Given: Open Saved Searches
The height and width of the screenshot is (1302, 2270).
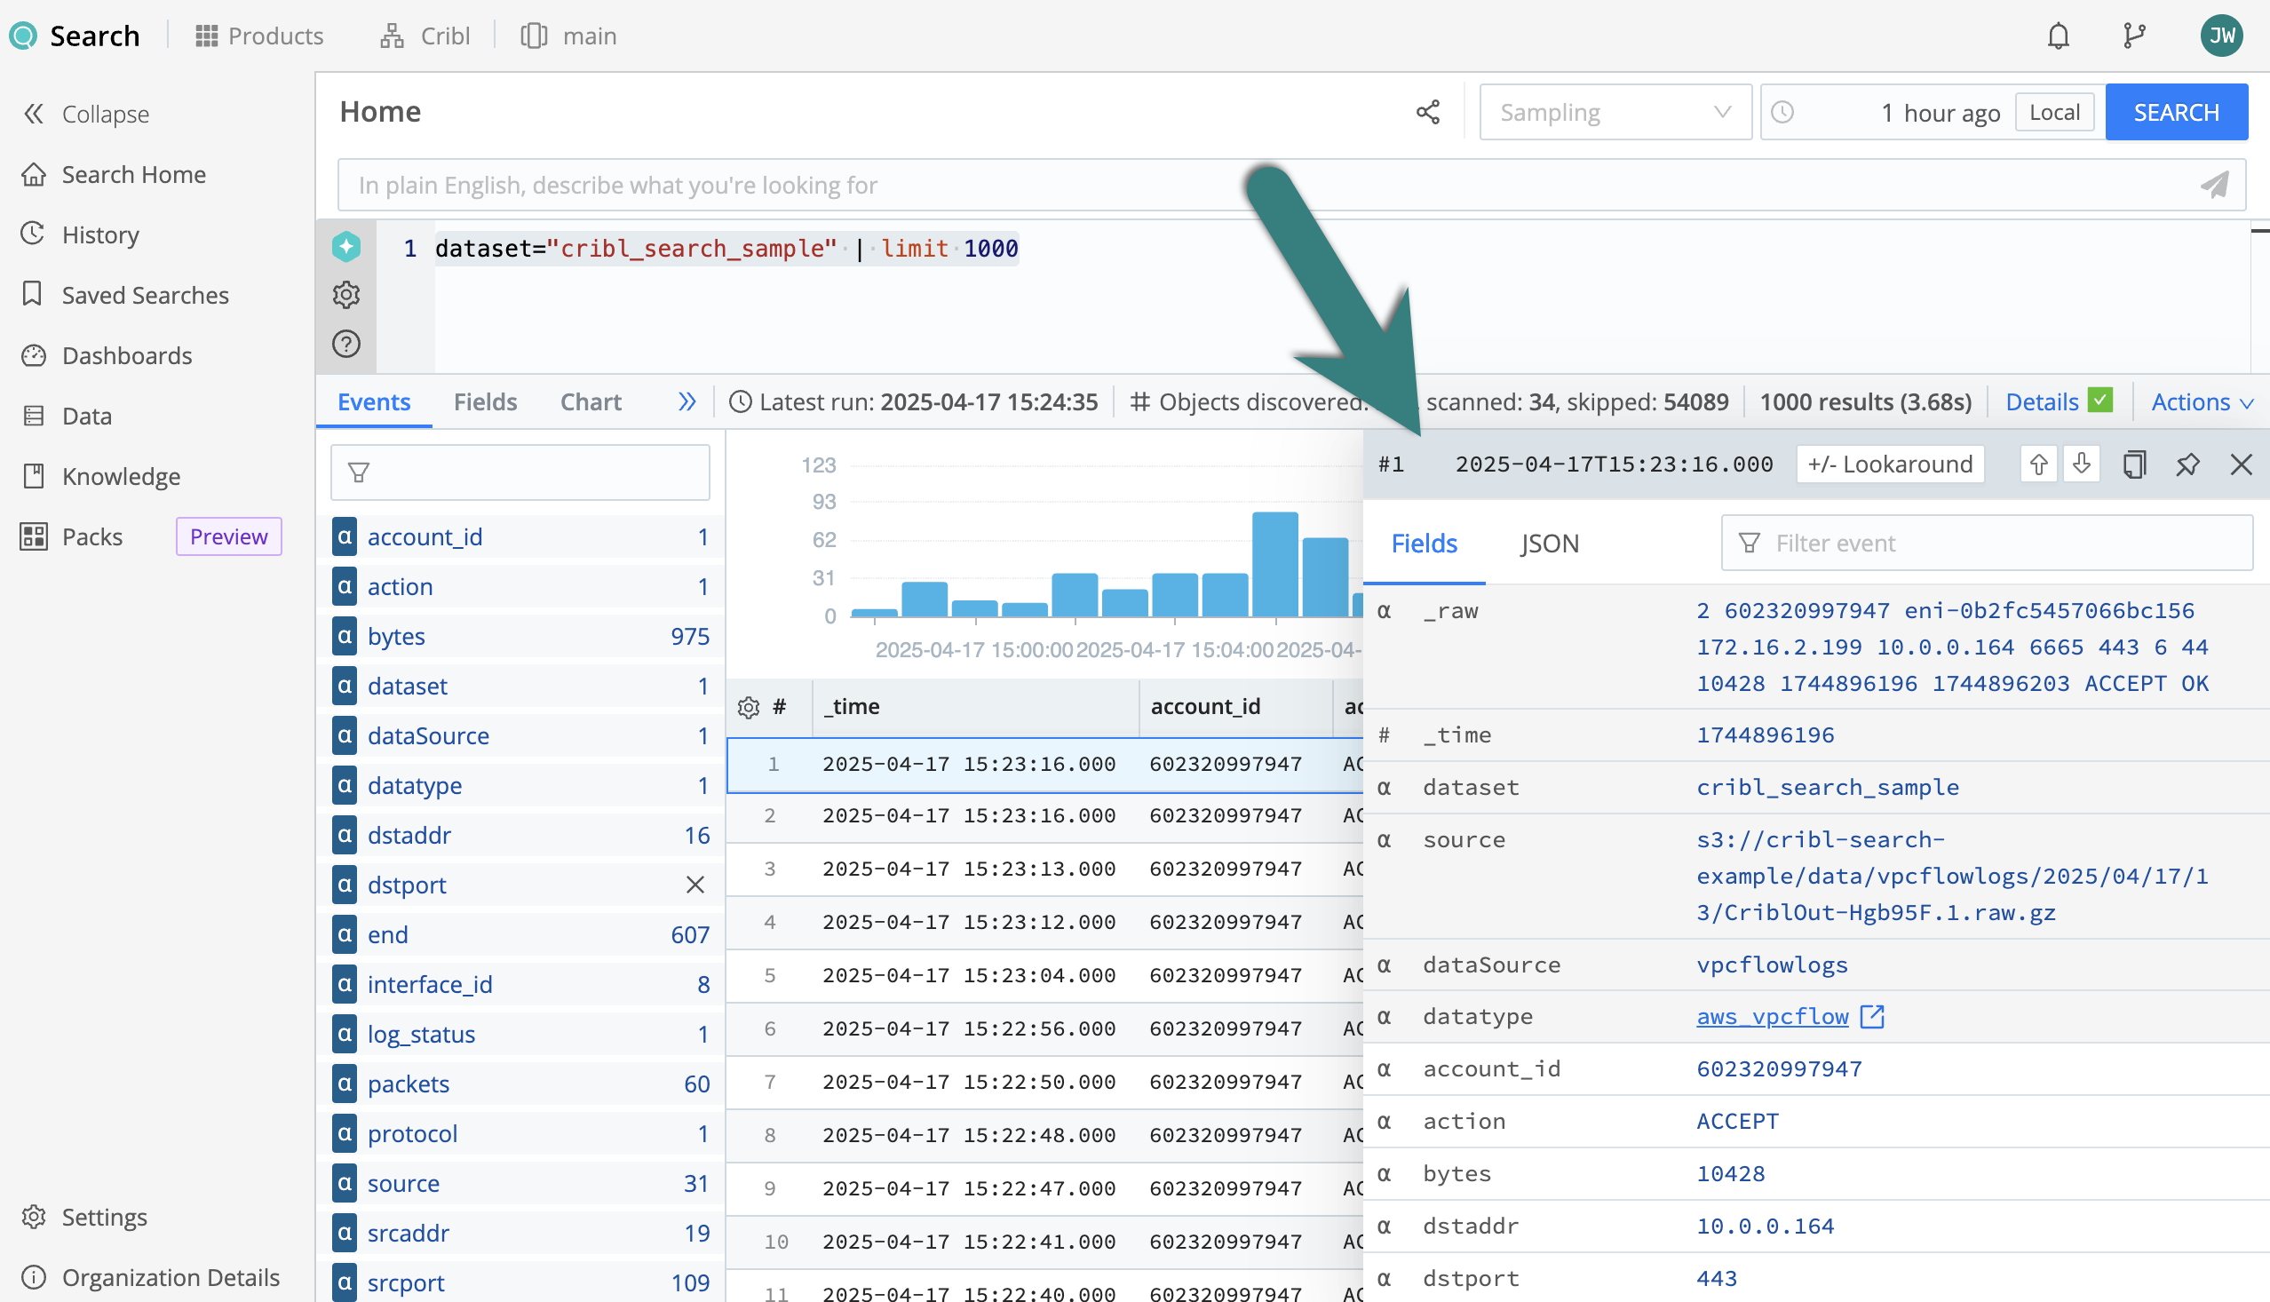Looking at the screenshot, I should [x=125, y=295].
